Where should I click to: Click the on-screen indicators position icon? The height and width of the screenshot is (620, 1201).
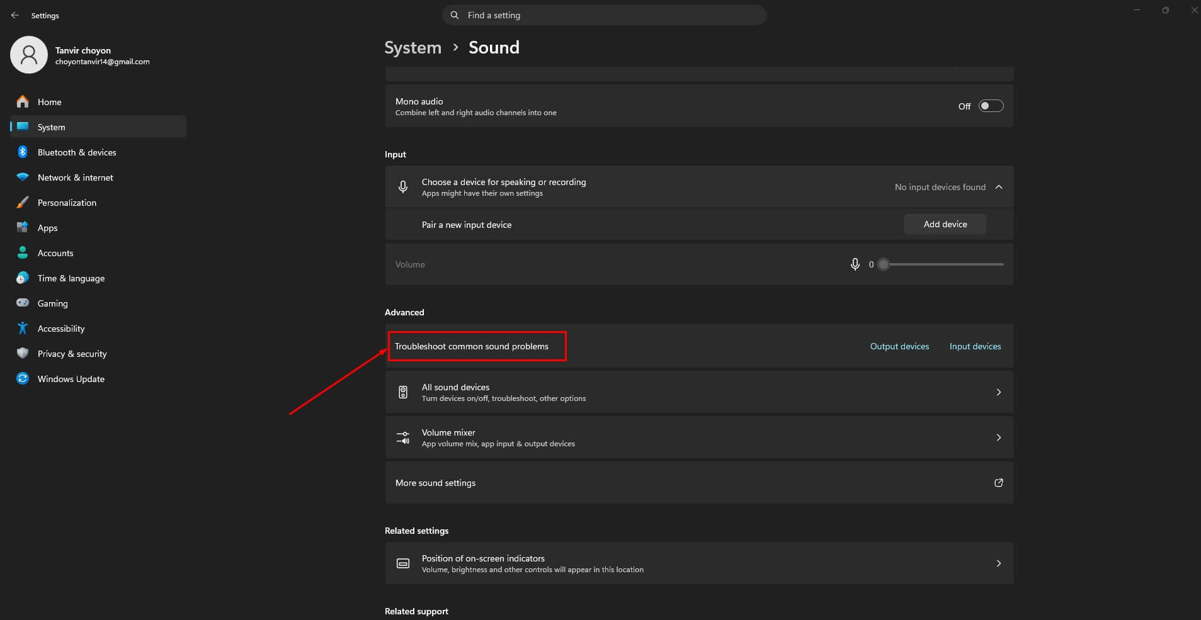point(403,563)
